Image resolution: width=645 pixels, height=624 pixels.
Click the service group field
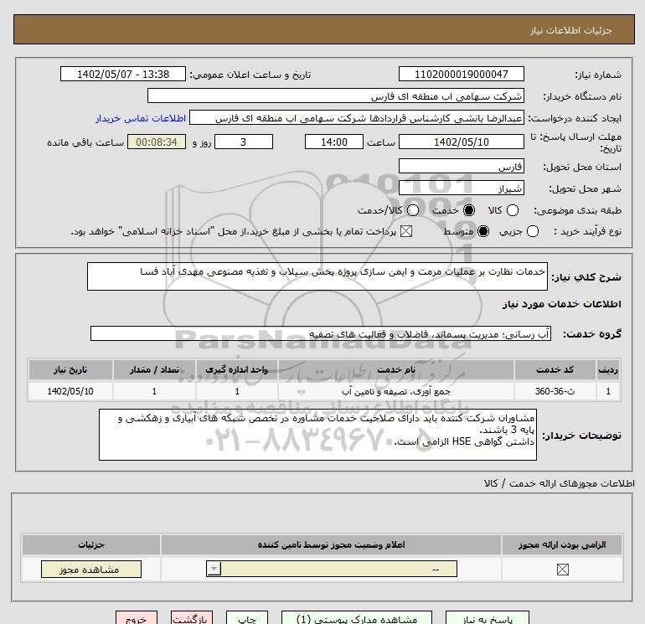click(321, 333)
